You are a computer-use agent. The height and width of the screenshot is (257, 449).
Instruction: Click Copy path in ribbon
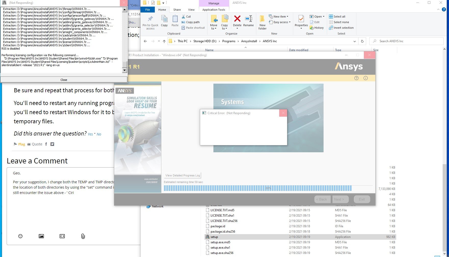pyautogui.click(x=190, y=22)
